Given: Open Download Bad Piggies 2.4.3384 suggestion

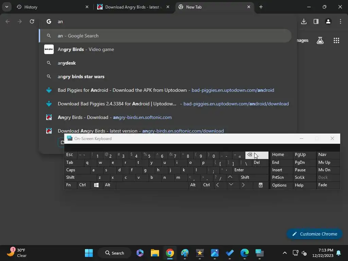Looking at the screenshot, I should pyautogui.click(x=166, y=104).
